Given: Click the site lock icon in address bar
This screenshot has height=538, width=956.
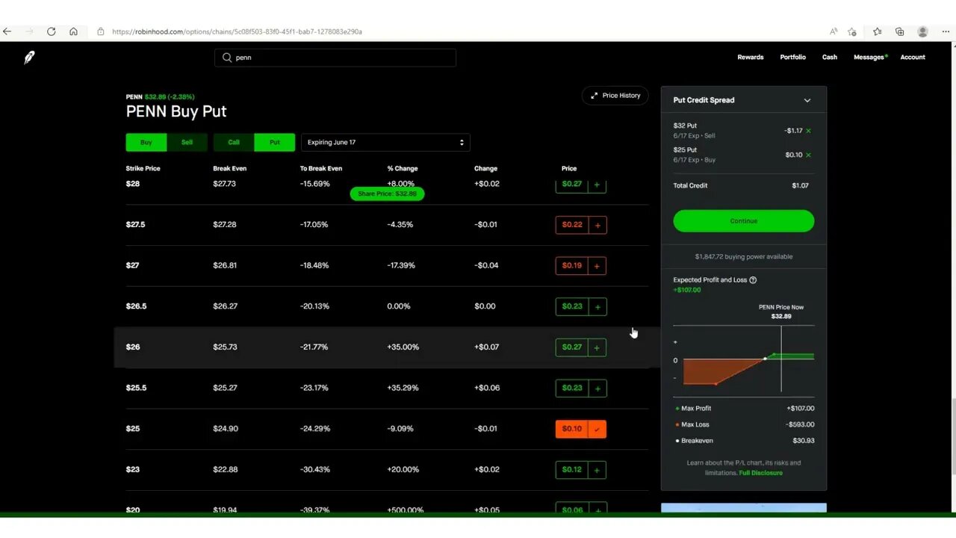Looking at the screenshot, I should pyautogui.click(x=101, y=31).
